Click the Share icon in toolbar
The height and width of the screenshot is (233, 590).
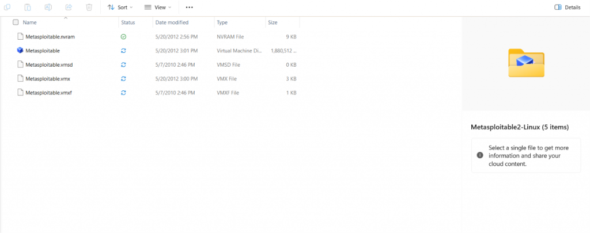(69, 7)
